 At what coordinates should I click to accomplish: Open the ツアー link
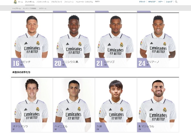click(161, 2)
